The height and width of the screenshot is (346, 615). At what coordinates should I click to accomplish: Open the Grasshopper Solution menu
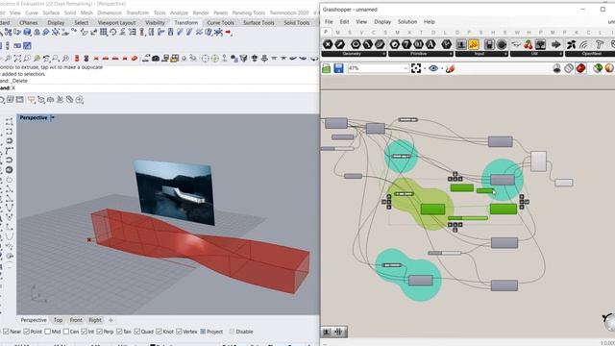point(407,21)
